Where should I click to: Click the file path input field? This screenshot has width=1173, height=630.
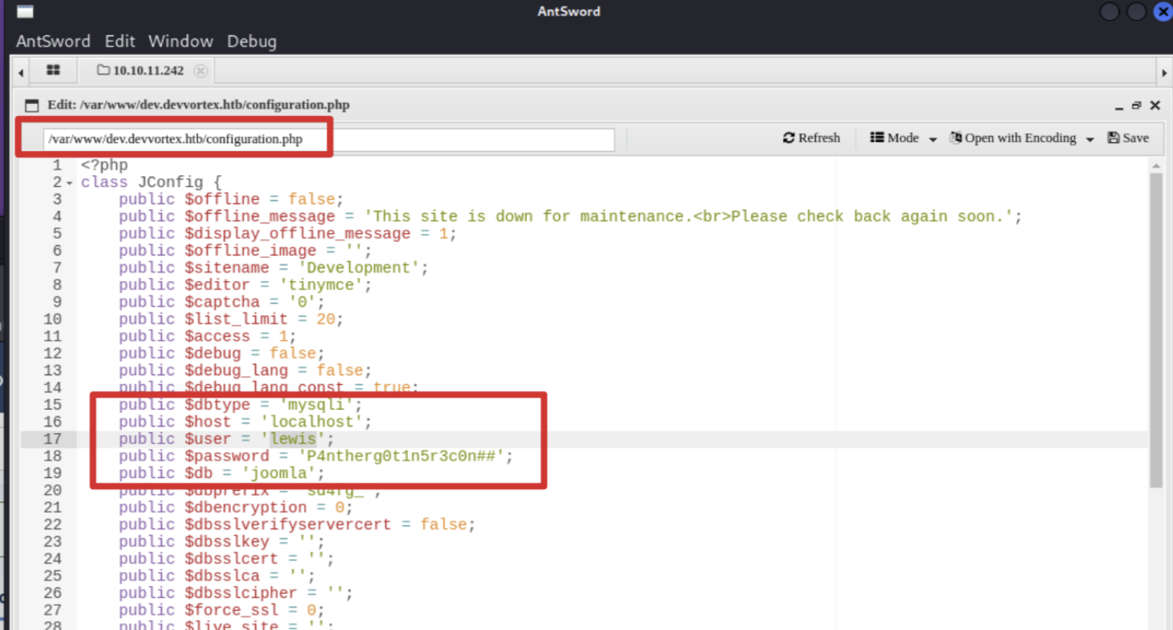329,139
